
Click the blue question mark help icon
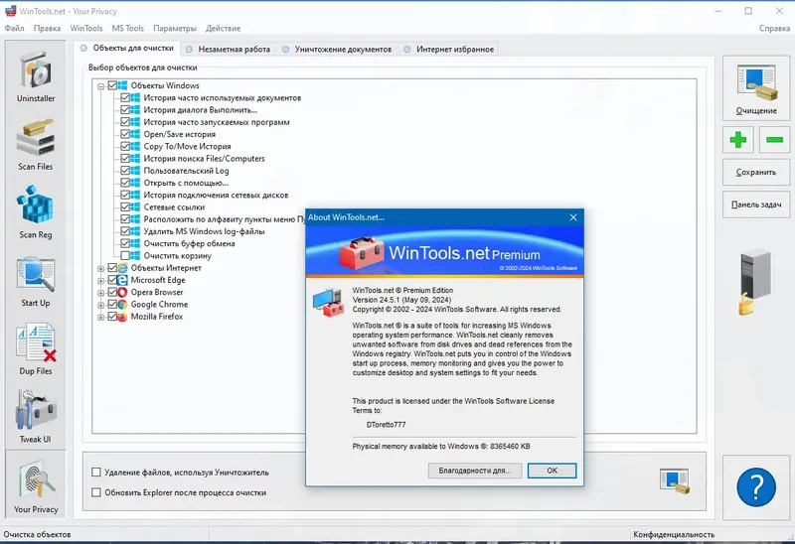756,487
